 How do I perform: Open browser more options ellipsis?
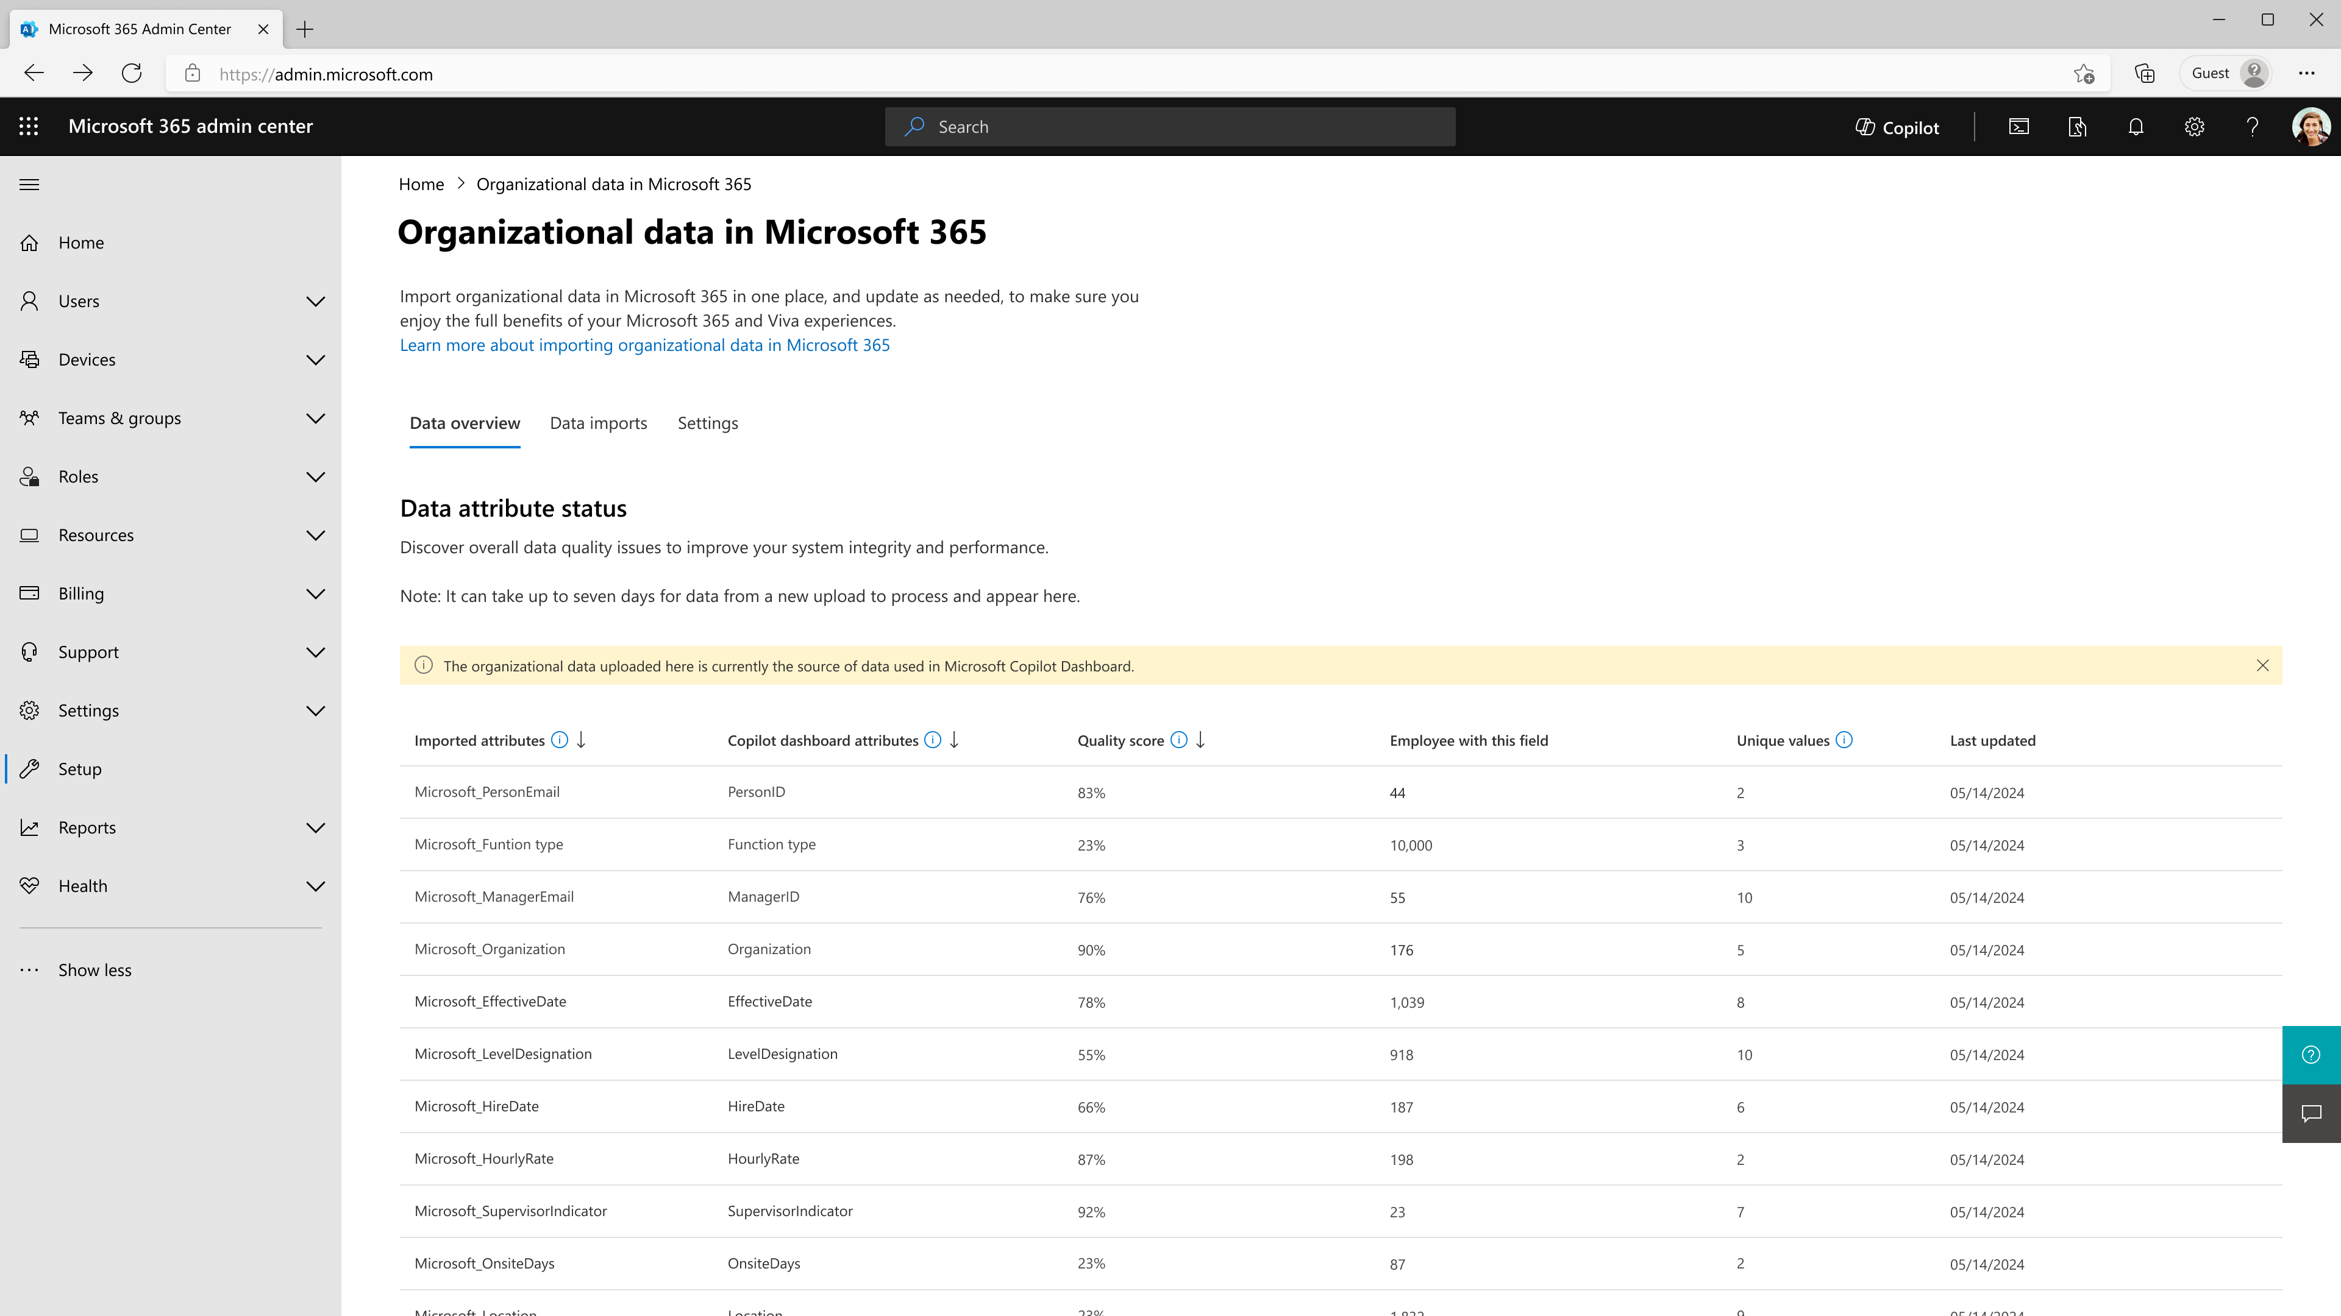coord(2306,74)
